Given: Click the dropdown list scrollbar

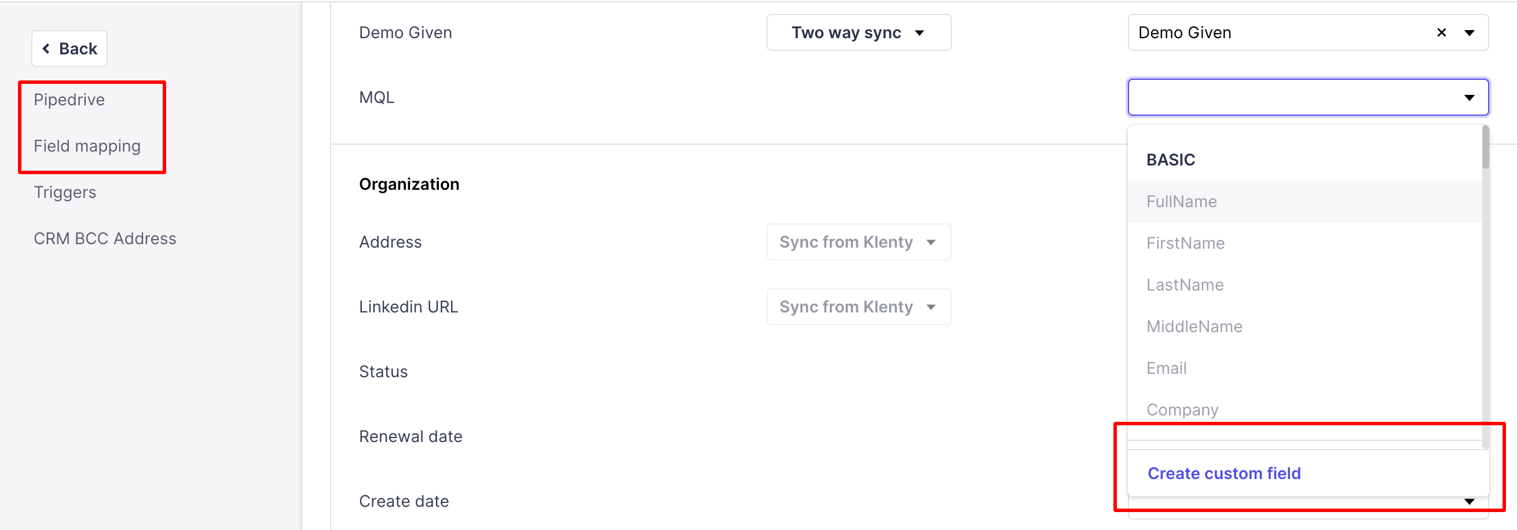Looking at the screenshot, I should [x=1485, y=148].
